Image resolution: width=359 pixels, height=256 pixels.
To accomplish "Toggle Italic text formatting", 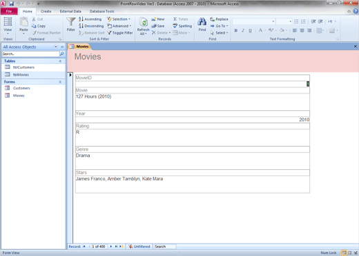I will coord(243,30).
